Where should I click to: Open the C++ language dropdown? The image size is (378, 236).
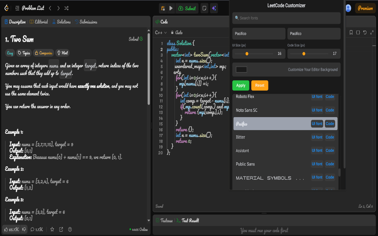(x=161, y=32)
